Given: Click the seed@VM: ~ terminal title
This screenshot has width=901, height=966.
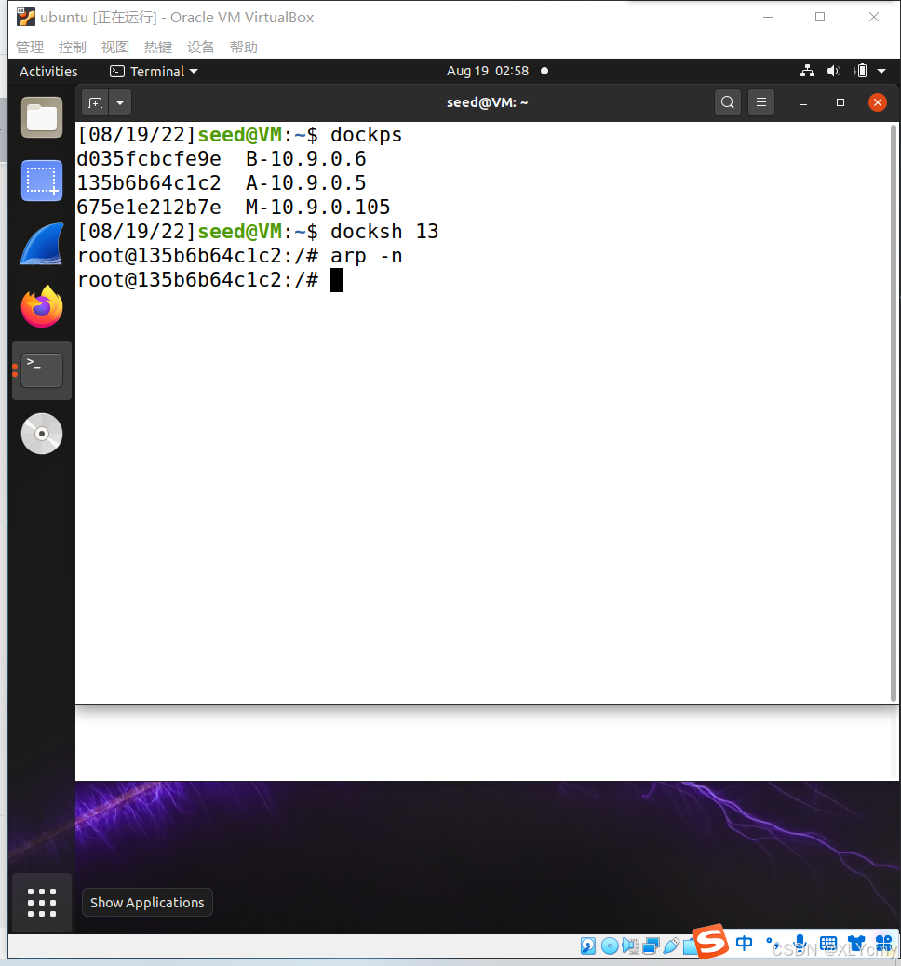Looking at the screenshot, I should coord(488,102).
